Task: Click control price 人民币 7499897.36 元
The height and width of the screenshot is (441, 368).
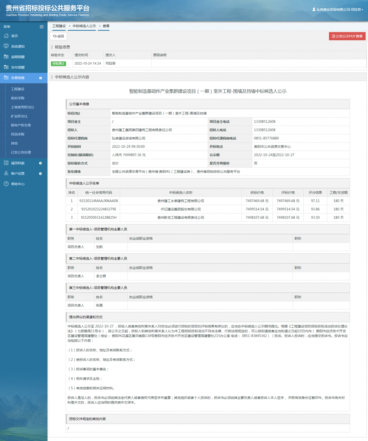Action: 129,155
